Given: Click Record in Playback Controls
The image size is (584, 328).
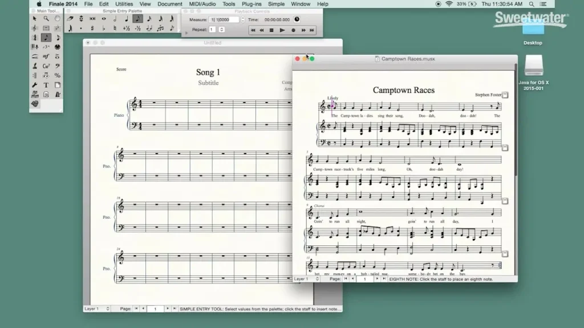Looking at the screenshot, I should coord(293,30).
